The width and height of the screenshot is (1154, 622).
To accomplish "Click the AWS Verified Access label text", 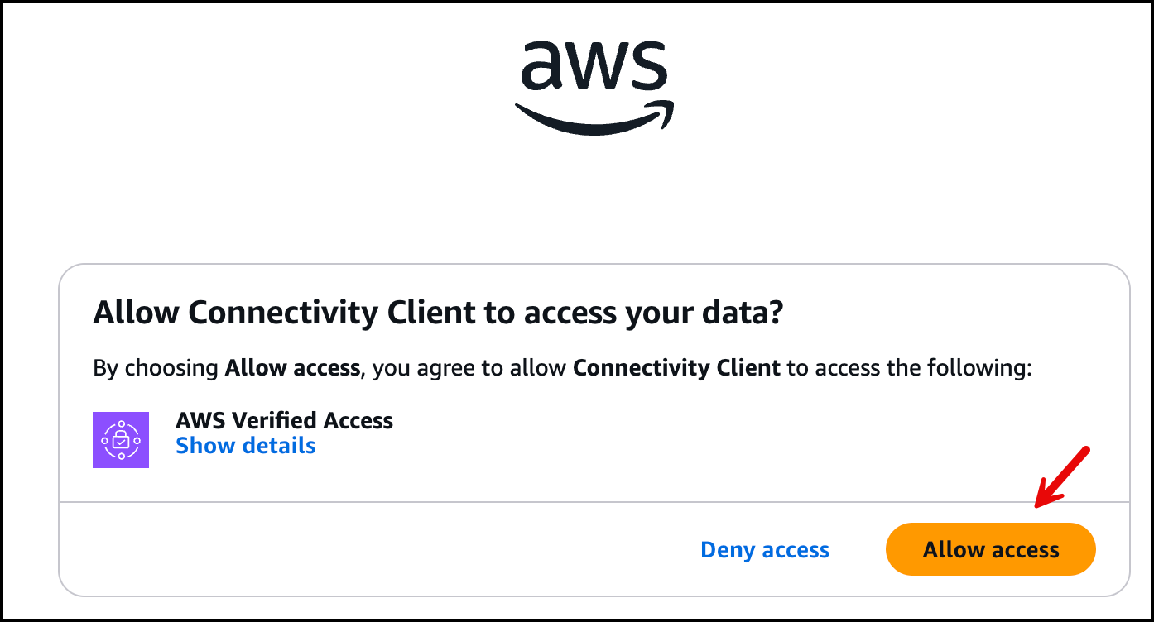I will (x=284, y=420).
